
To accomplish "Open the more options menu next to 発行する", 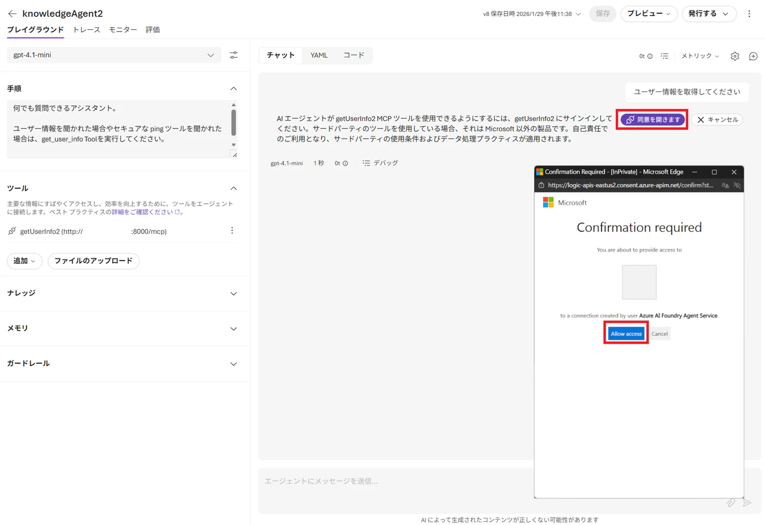I will point(749,14).
